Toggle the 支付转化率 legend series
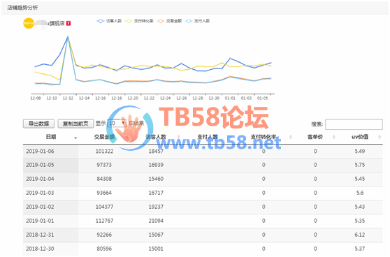 pyautogui.click(x=139, y=21)
